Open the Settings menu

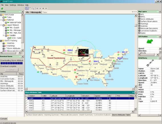pos(13,5)
